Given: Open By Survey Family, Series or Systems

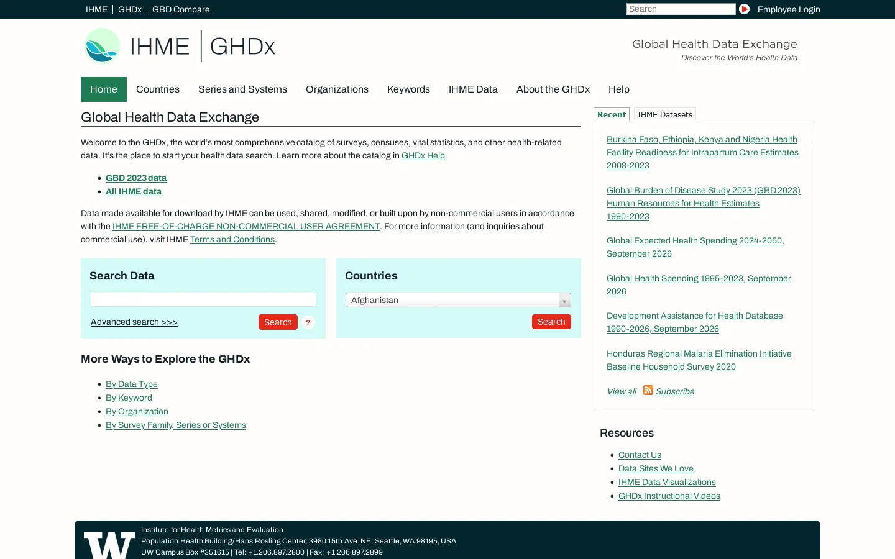Looking at the screenshot, I should coord(176,425).
